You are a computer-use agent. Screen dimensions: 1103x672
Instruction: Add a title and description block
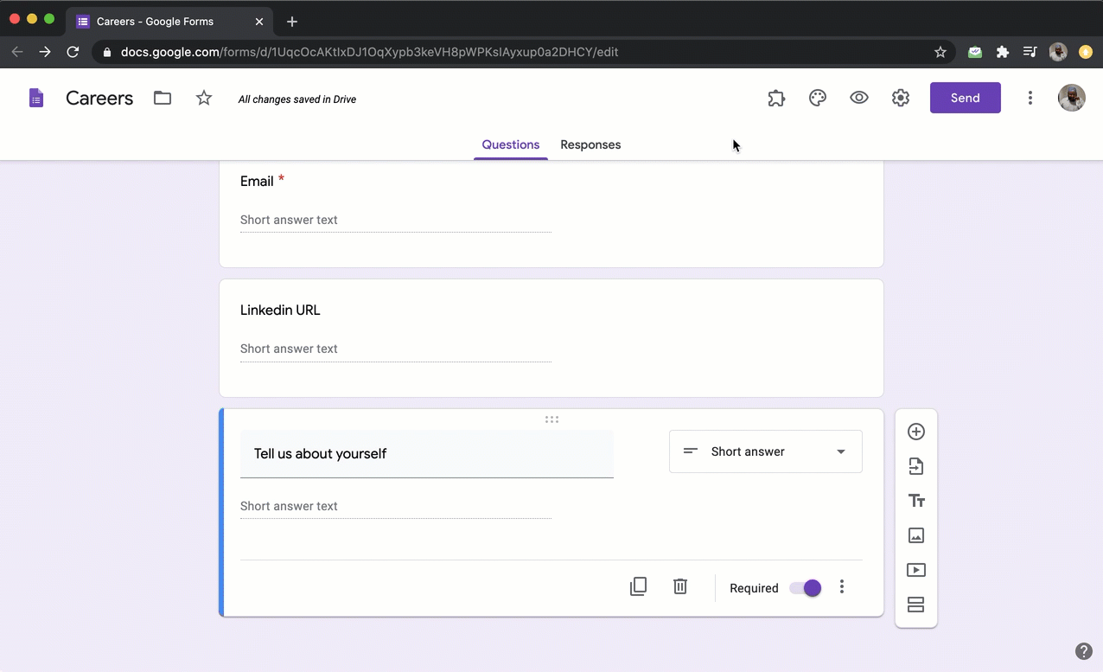tap(916, 501)
